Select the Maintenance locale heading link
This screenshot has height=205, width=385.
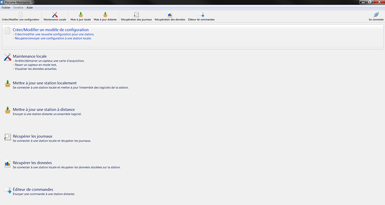pyautogui.click(x=30, y=56)
